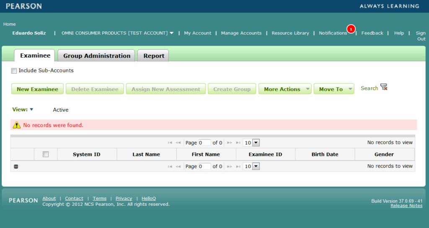Open the Help link

coord(399,33)
